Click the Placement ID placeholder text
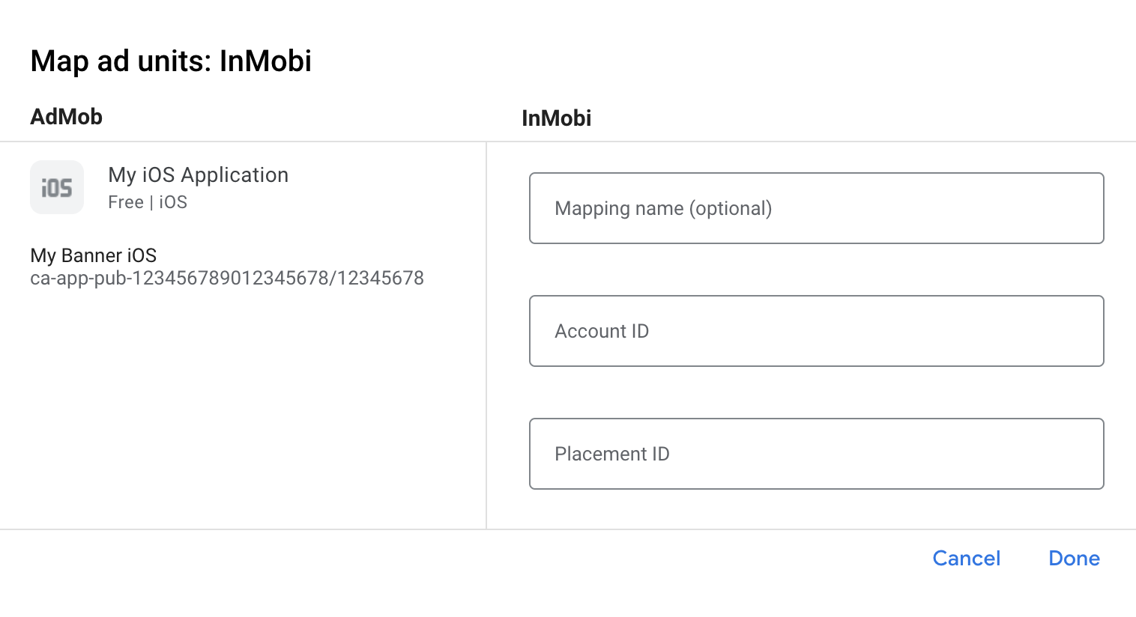 (x=612, y=454)
